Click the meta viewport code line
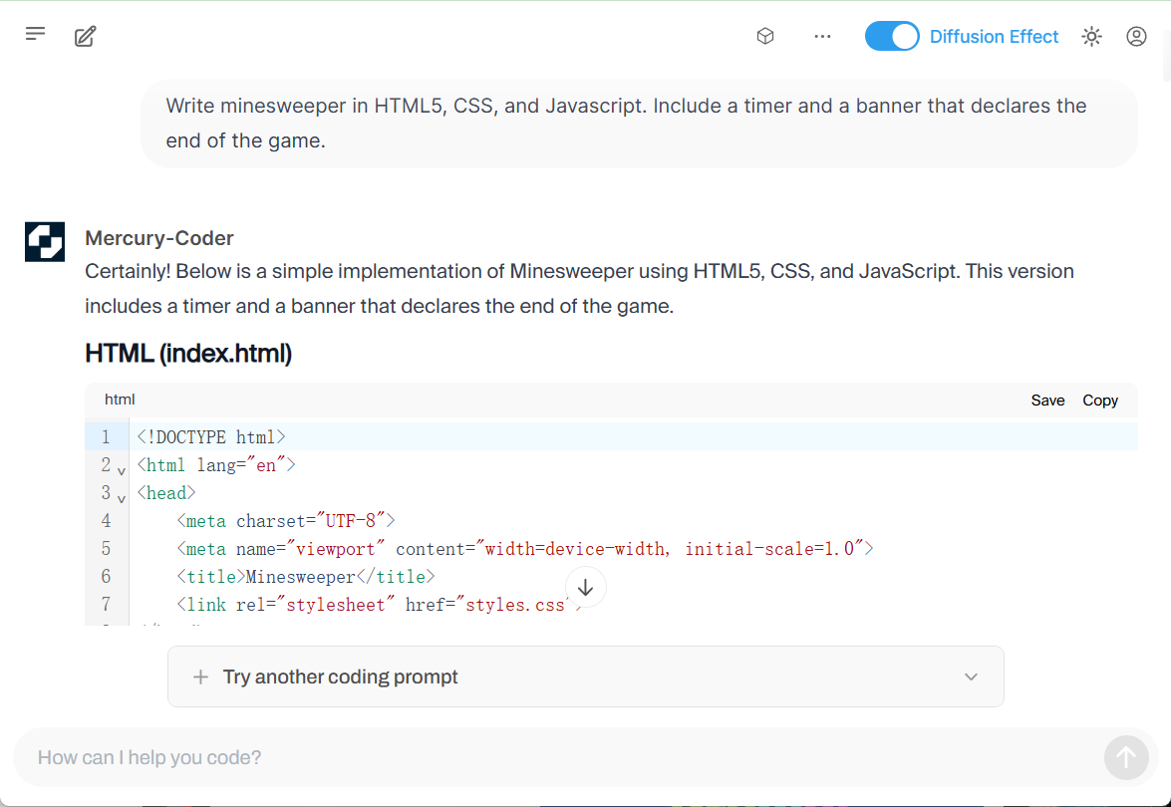This screenshot has height=807, width=1171. pos(525,549)
